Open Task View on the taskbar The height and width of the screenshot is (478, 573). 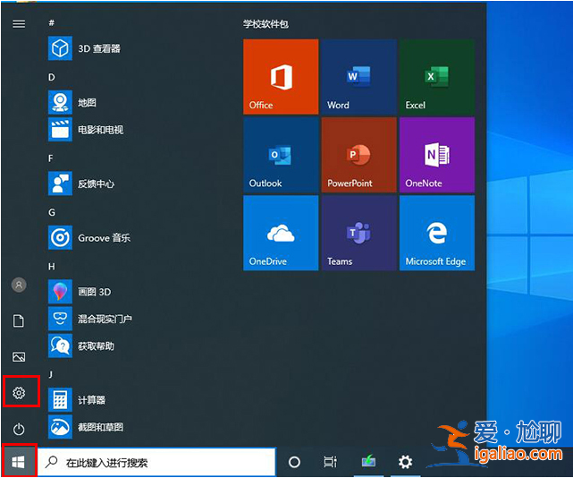coord(331,462)
